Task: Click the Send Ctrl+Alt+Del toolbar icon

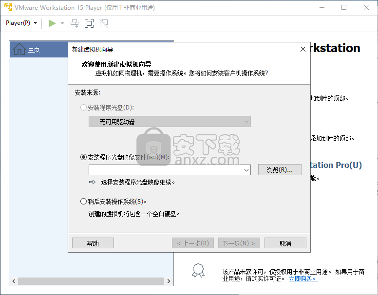Action: [75, 23]
